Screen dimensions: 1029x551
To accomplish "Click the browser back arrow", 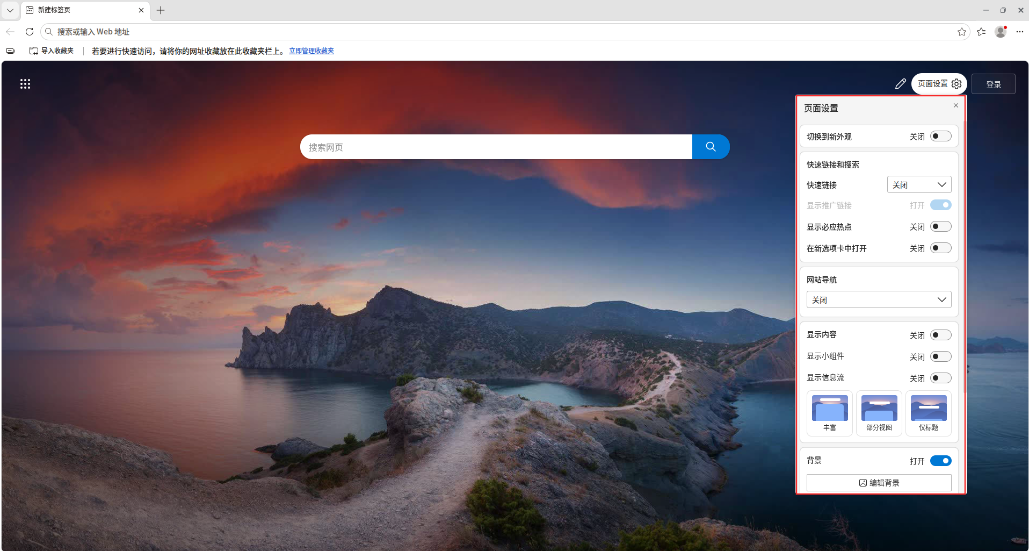I will 10,32.
